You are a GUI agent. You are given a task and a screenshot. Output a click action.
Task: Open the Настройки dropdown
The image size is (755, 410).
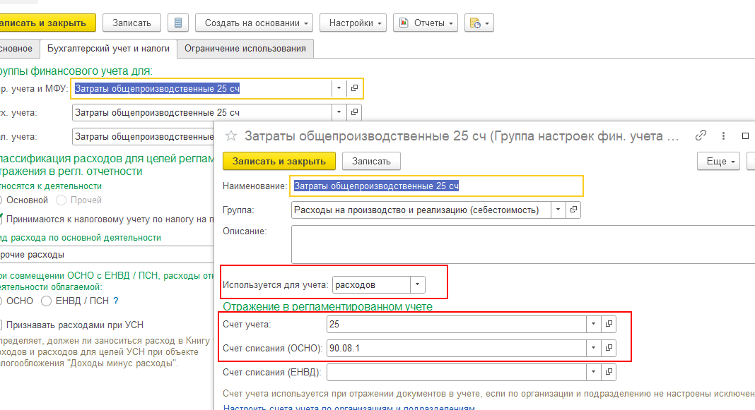[353, 23]
